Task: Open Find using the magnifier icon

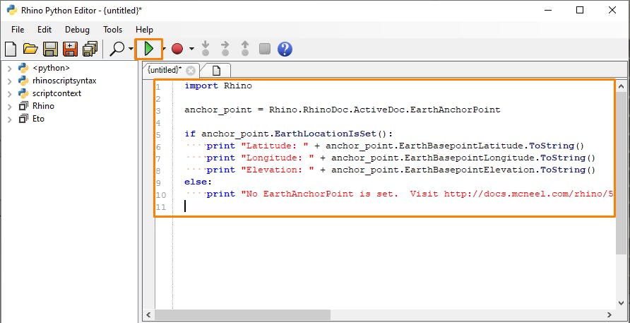Action: pyautogui.click(x=117, y=49)
